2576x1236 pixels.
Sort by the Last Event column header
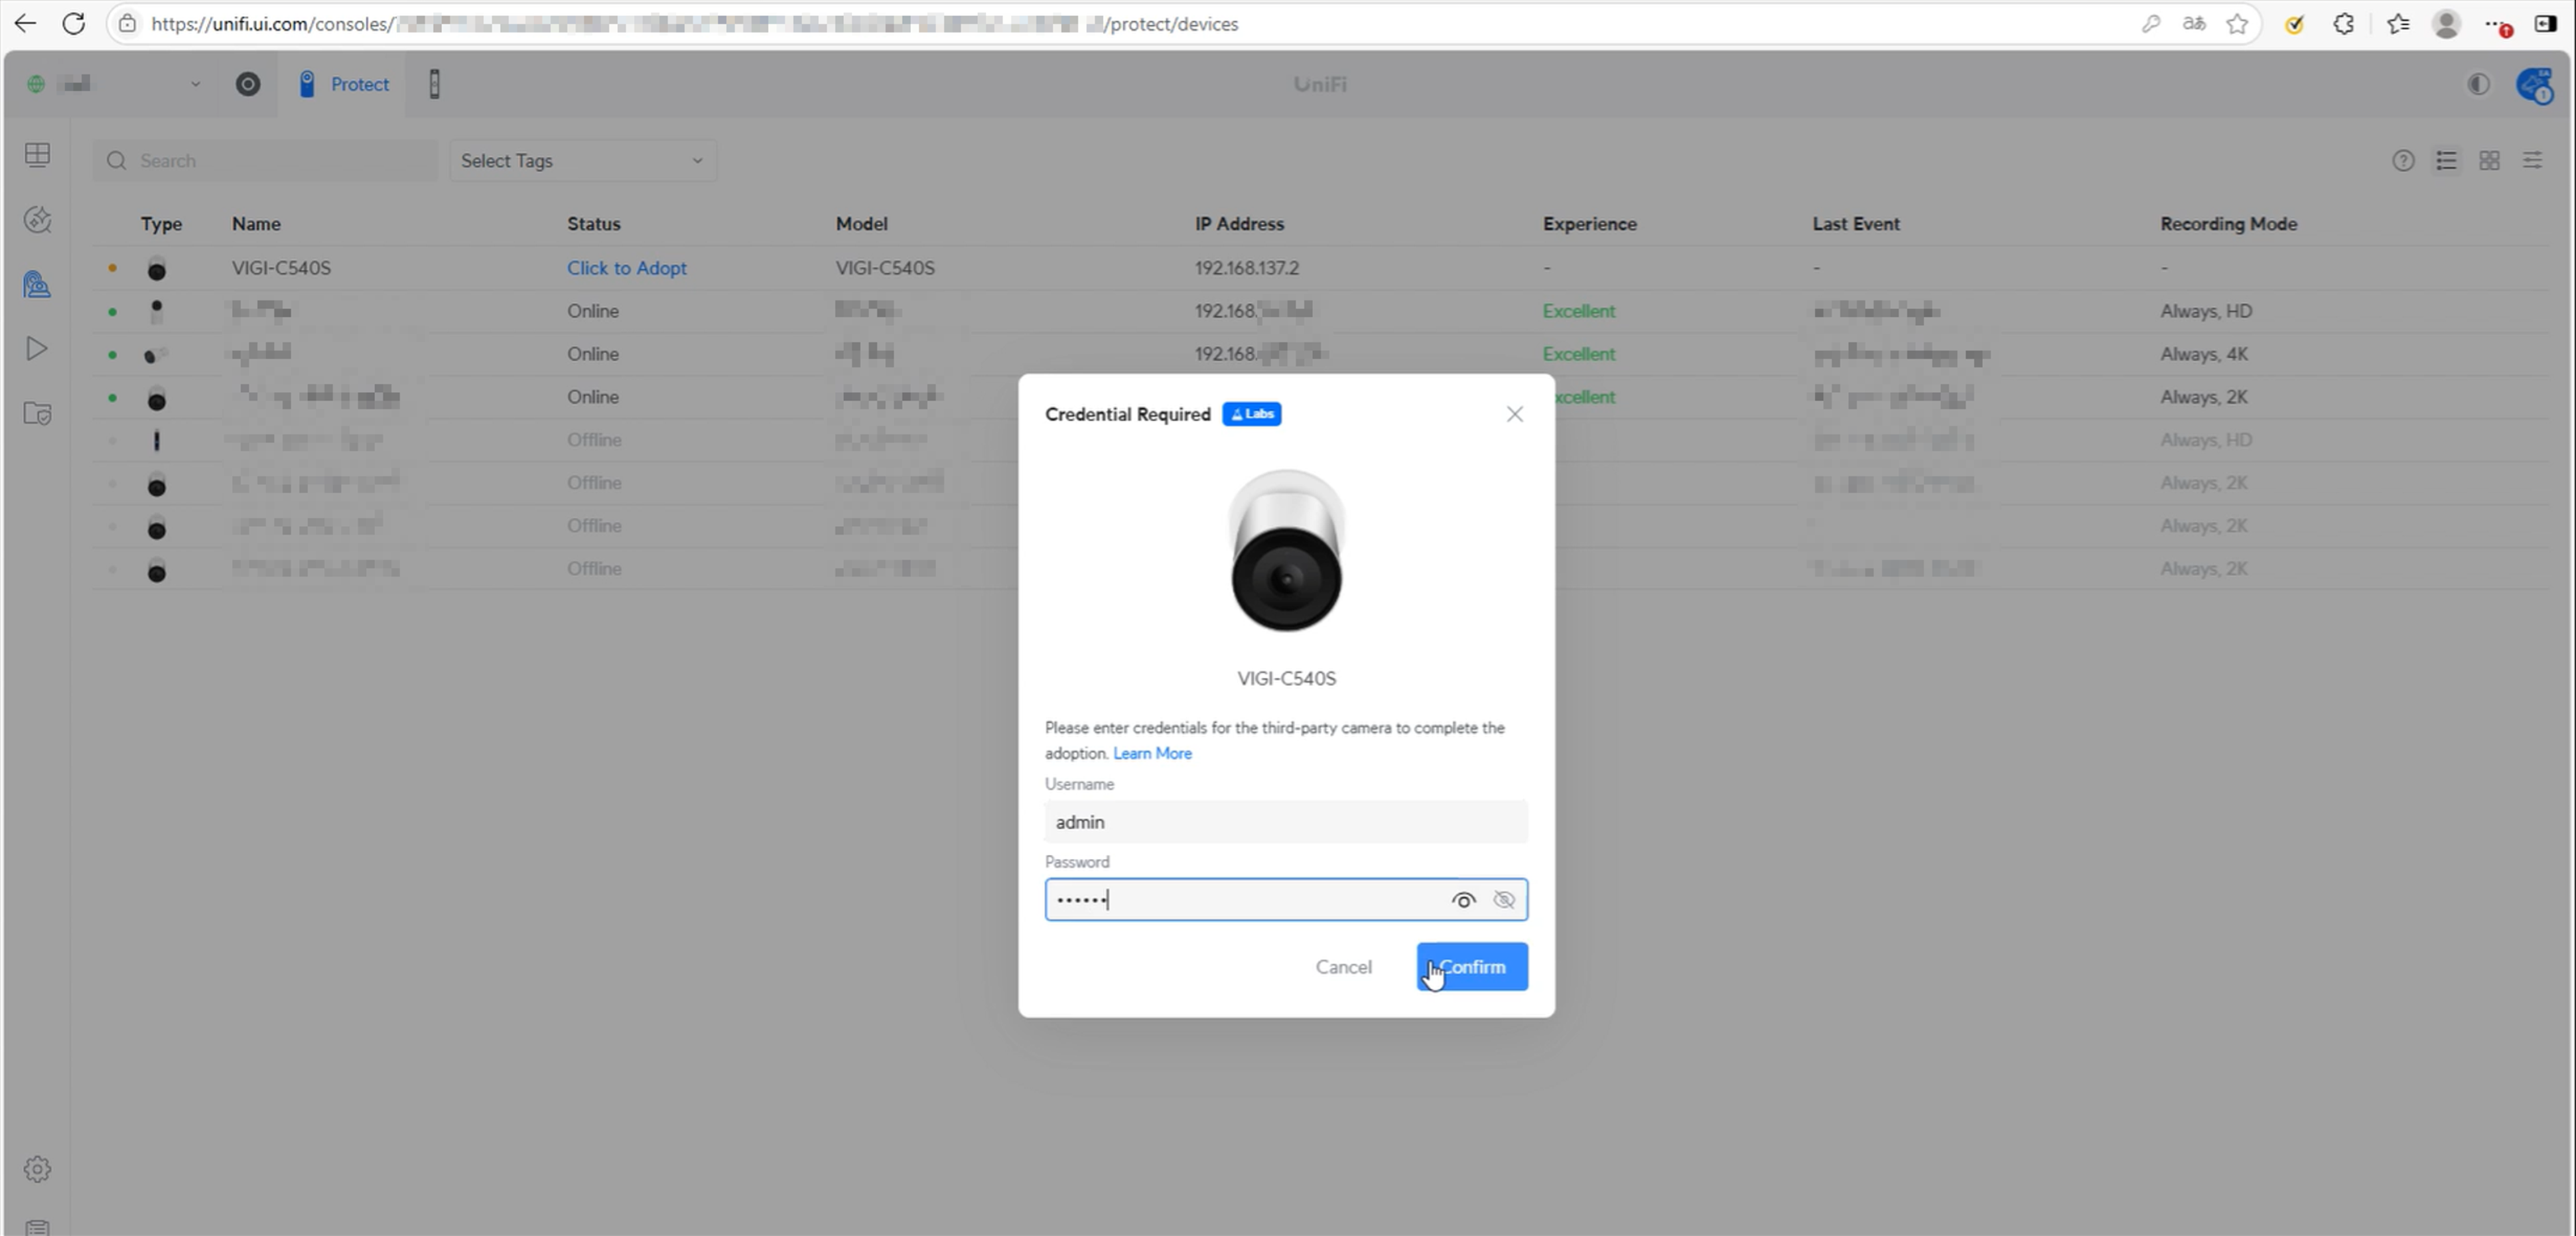click(x=1856, y=224)
